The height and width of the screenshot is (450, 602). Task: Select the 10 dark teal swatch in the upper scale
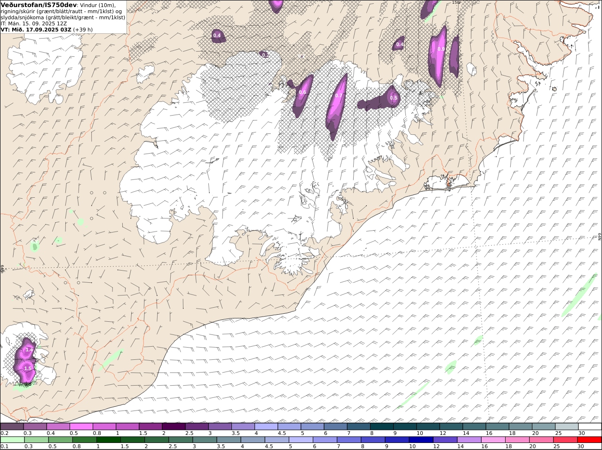click(428, 427)
